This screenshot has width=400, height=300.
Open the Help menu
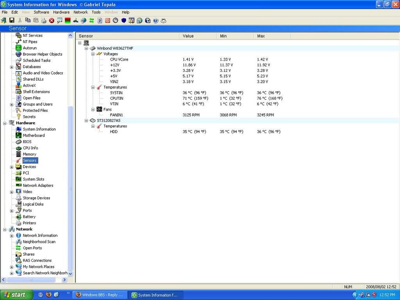coord(125,12)
